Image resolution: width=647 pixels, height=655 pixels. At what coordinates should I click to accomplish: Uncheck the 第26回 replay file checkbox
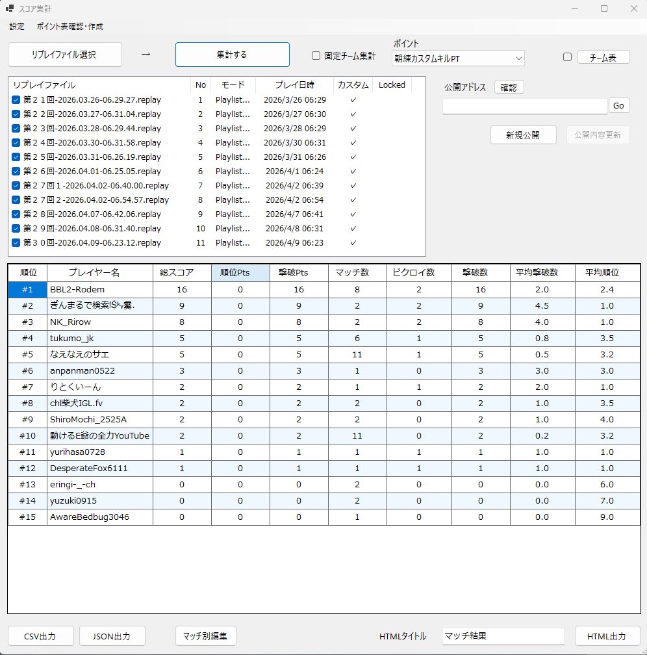click(16, 172)
